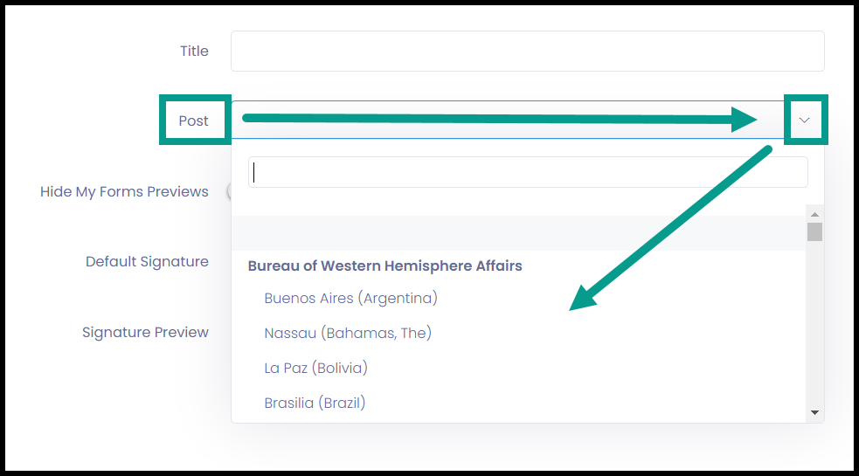The height and width of the screenshot is (476, 859).
Task: Choose Nassau (Bahamas, The) from list
Action: [x=348, y=333]
